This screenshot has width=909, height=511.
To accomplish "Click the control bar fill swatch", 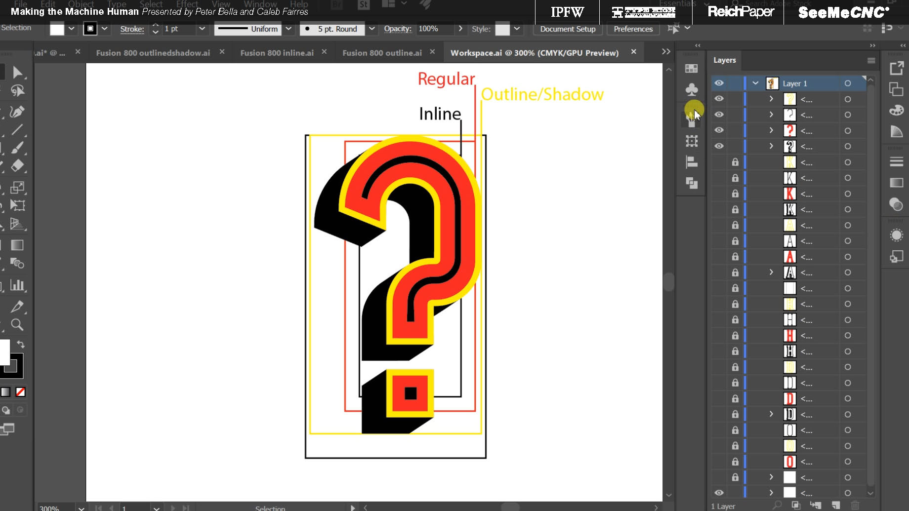I will coord(57,29).
